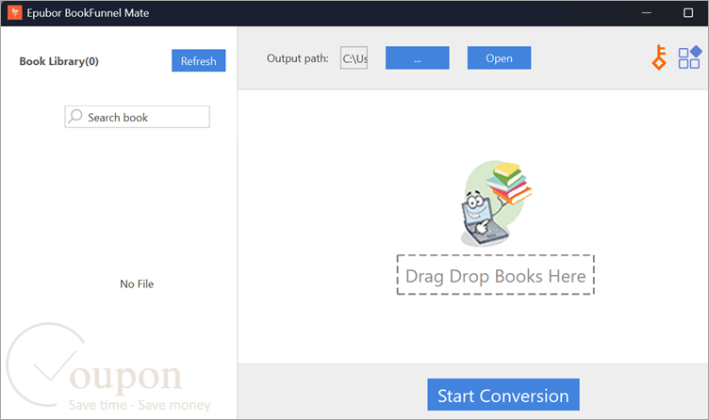Click the No File message
This screenshot has height=420, width=709.
pos(137,284)
